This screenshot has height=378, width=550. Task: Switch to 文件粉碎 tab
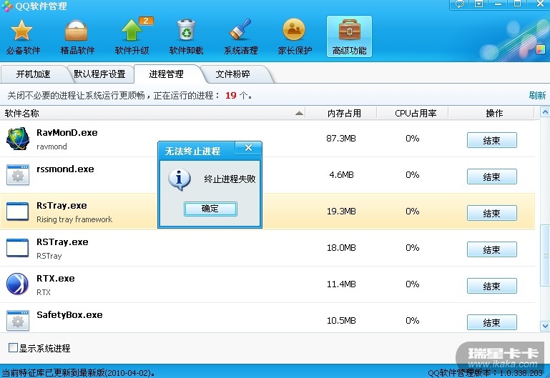tap(232, 74)
